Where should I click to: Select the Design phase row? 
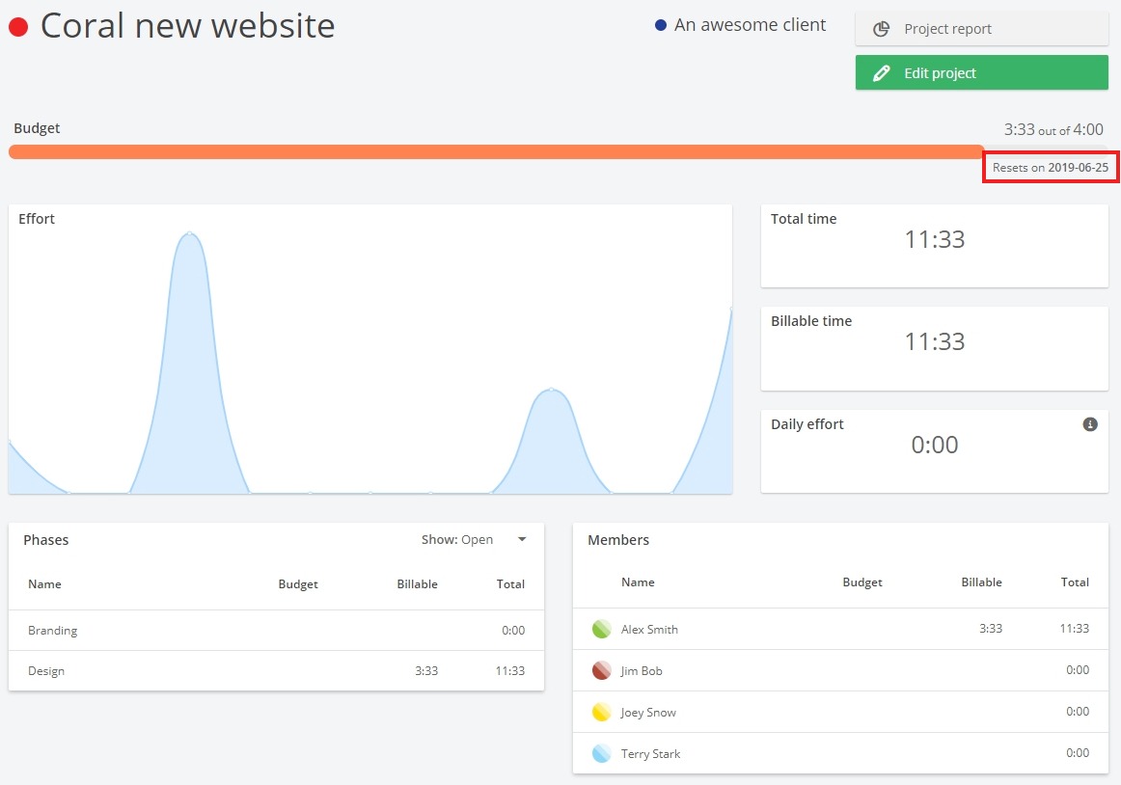tap(276, 670)
